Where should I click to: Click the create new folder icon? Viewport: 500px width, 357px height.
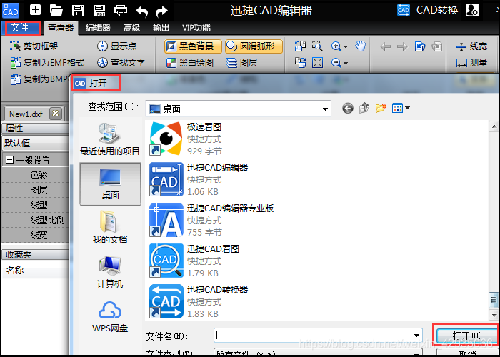[x=381, y=109]
